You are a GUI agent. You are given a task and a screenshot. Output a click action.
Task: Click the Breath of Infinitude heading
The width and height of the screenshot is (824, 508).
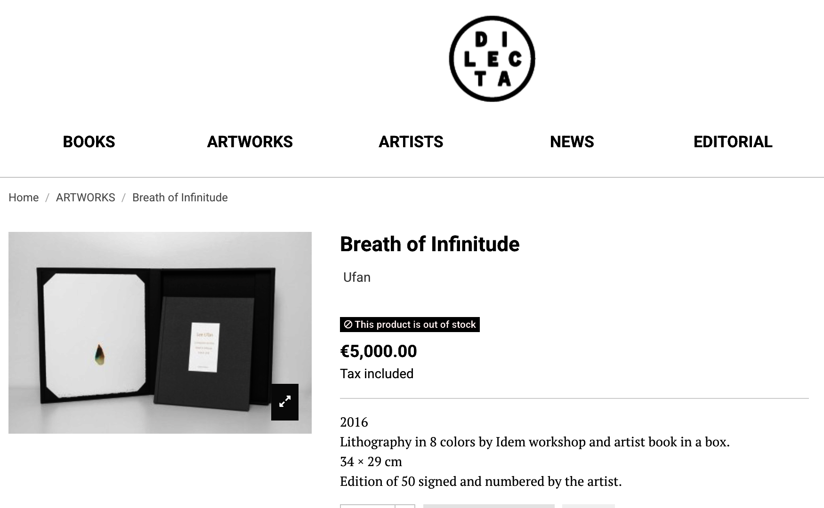(x=429, y=244)
